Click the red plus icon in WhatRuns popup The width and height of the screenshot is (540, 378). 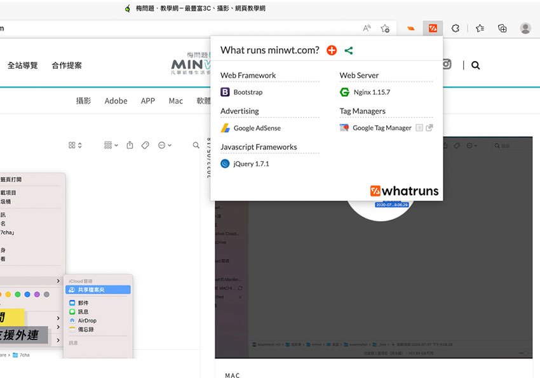[332, 50]
